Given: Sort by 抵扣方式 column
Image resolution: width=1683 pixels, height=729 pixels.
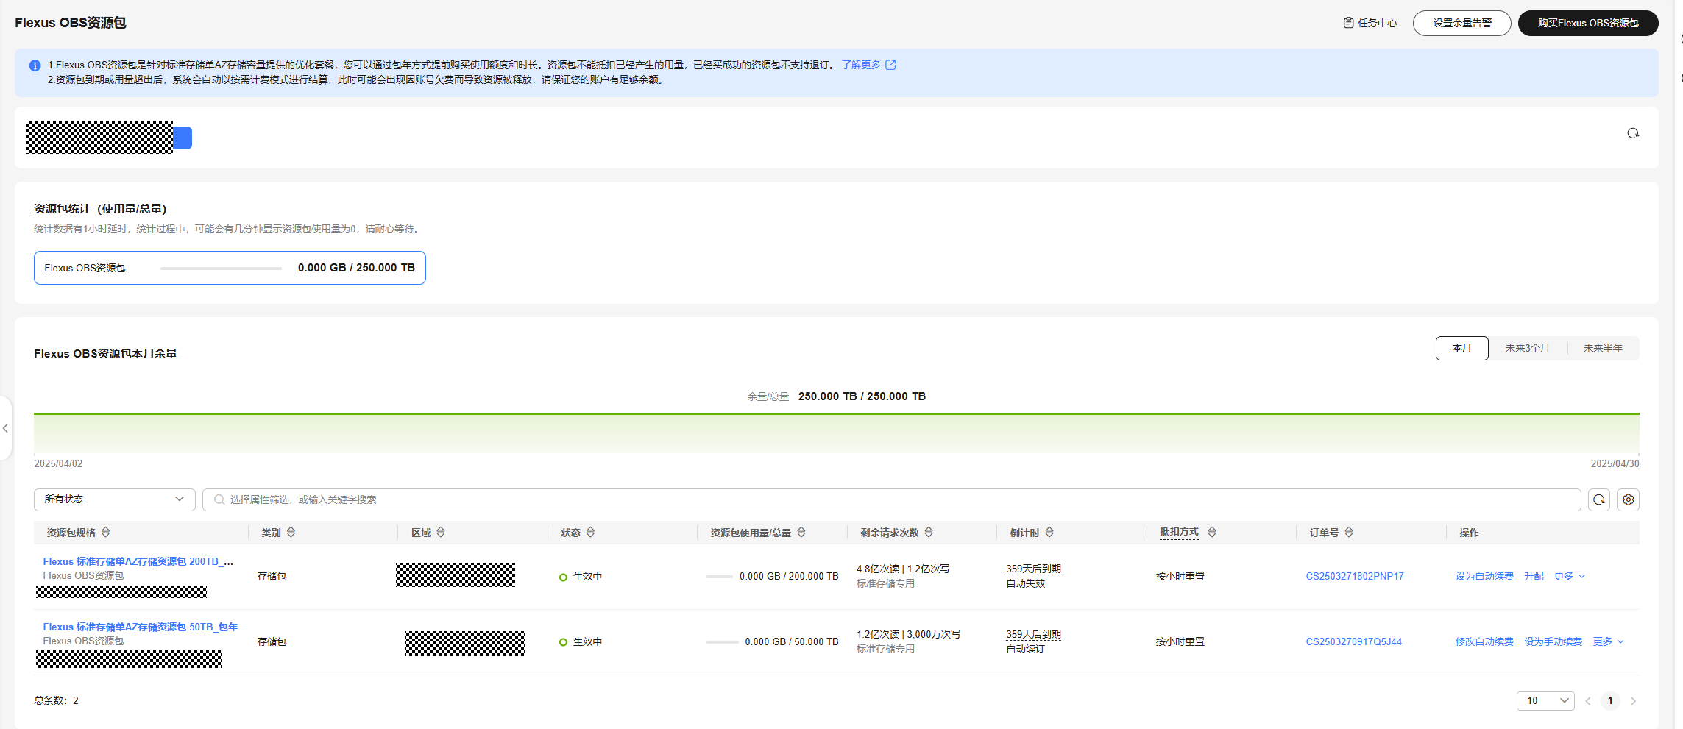Looking at the screenshot, I should coord(1211,532).
